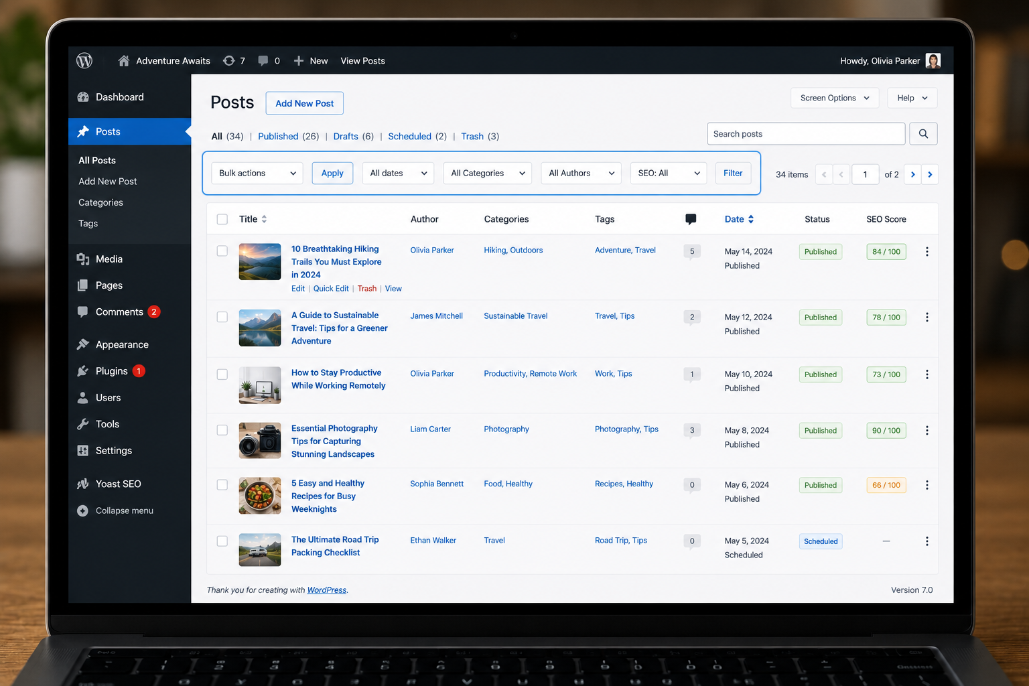Show Published (26) posts
Viewport: 1029px width, 686px height.
tap(288, 137)
